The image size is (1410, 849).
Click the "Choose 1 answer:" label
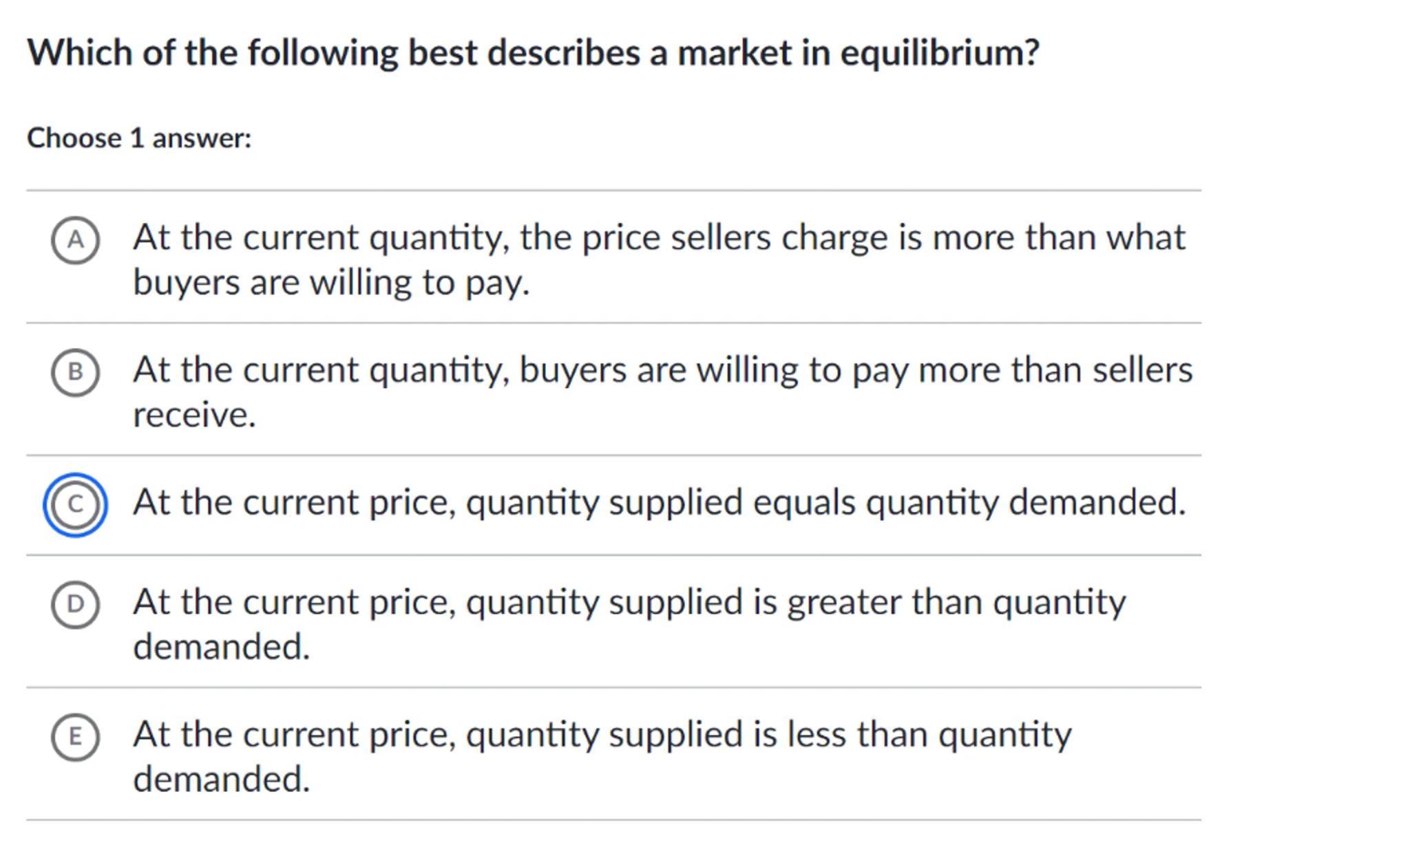[x=139, y=138]
